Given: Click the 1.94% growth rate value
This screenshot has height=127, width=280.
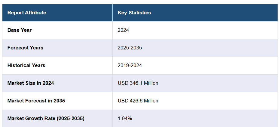Looking at the screenshot, I should point(125,118).
